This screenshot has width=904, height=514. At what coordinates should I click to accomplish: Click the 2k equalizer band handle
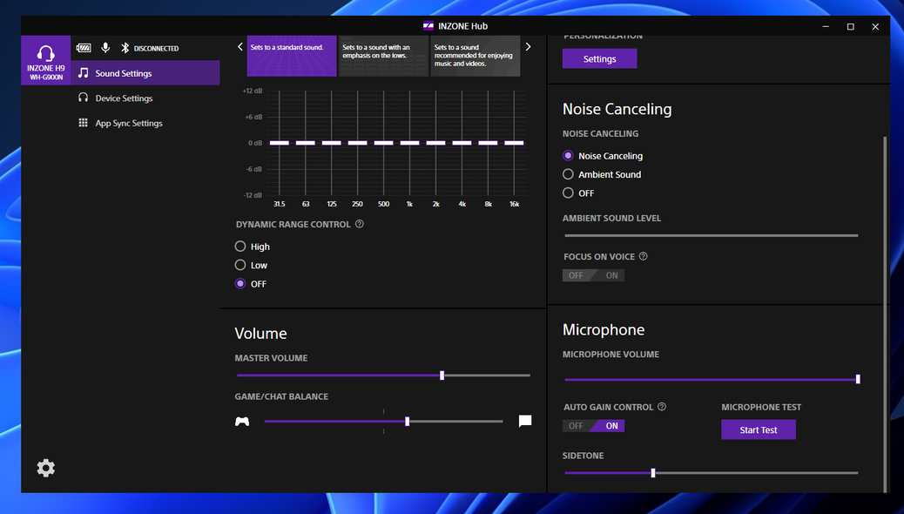(435, 143)
